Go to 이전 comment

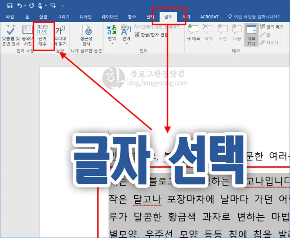[223, 32]
